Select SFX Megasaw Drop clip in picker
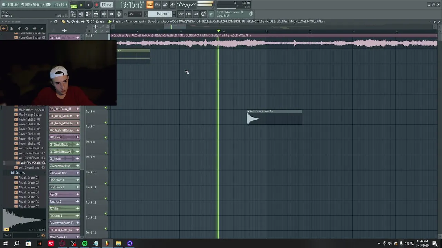442x248 pixels. coord(64,166)
